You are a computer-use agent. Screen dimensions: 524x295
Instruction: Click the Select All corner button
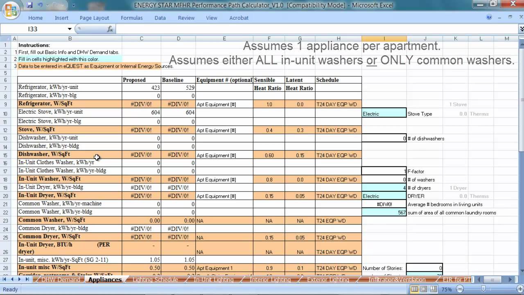6,39
